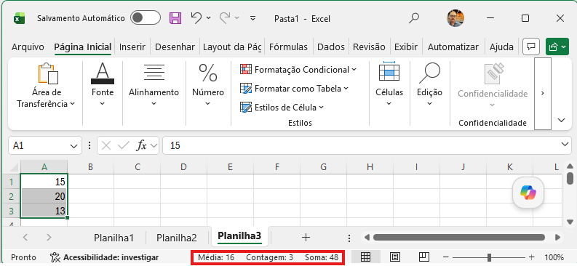Click the formula bar options dots

click(x=89, y=146)
